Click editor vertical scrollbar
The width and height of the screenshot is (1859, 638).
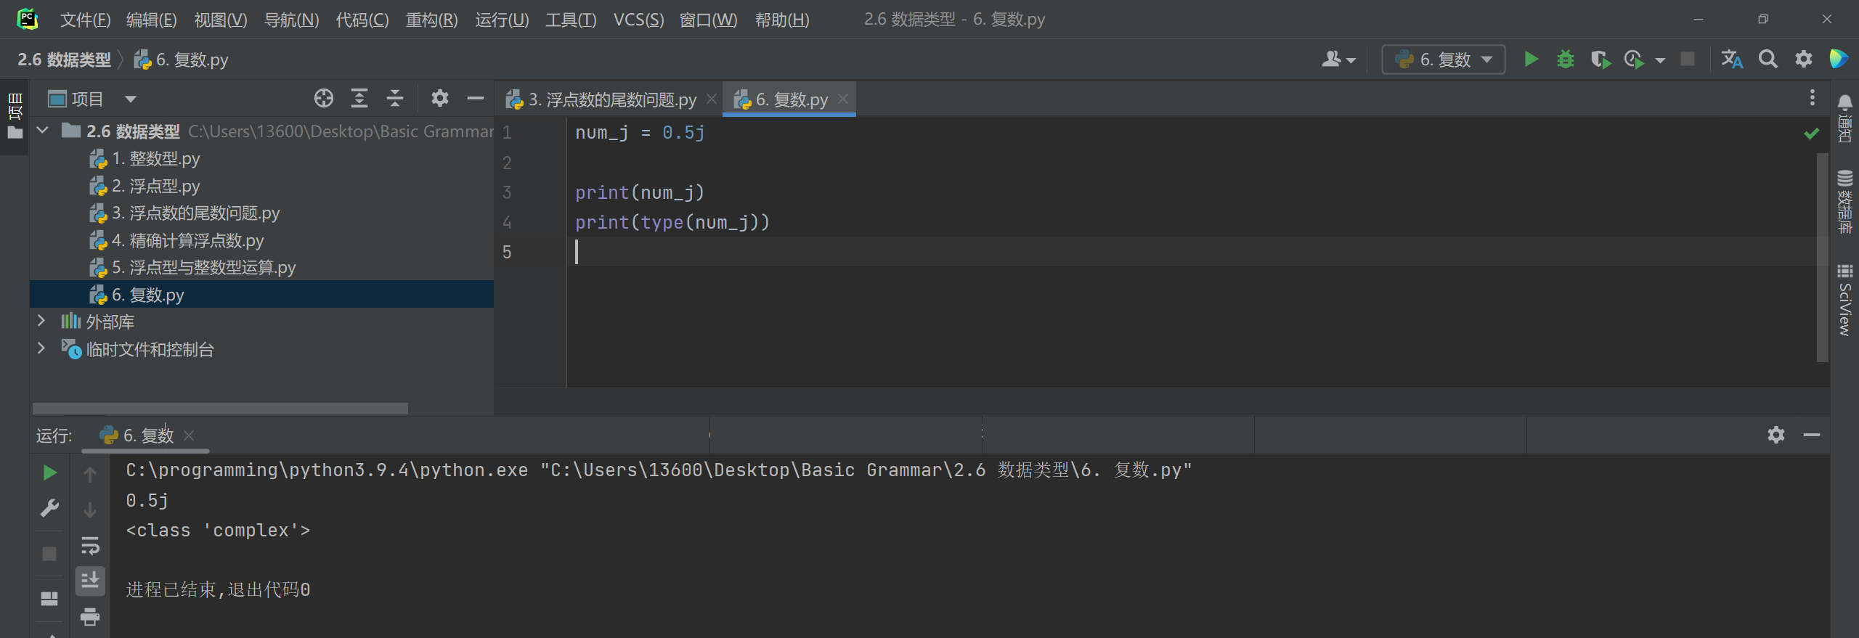click(x=1822, y=257)
